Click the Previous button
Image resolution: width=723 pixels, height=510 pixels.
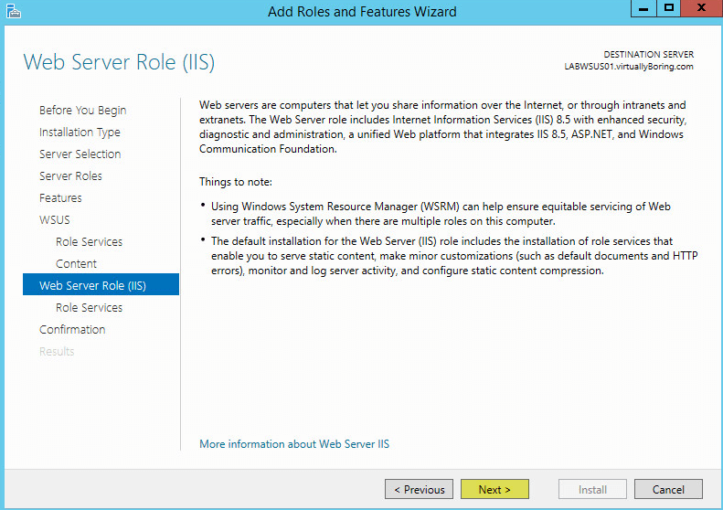(420, 489)
